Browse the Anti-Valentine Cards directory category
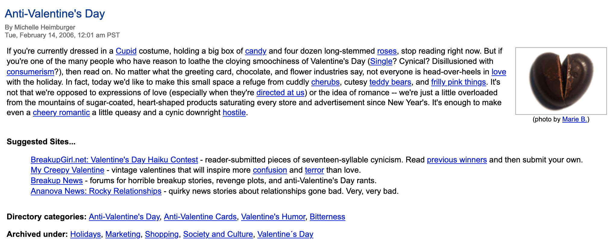This screenshot has width=616, height=245. pyautogui.click(x=200, y=217)
